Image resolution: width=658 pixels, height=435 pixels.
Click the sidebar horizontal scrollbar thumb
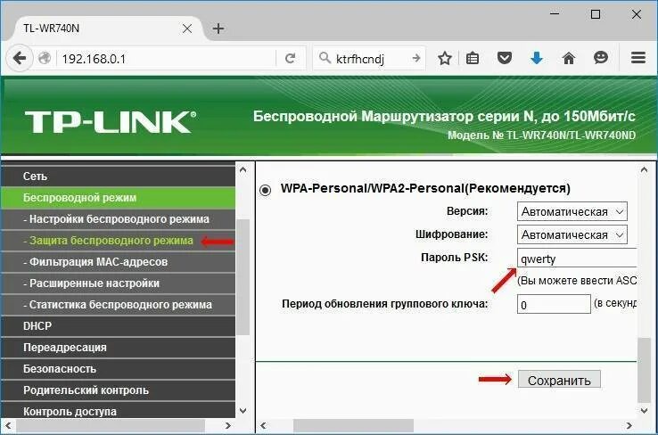point(111,426)
